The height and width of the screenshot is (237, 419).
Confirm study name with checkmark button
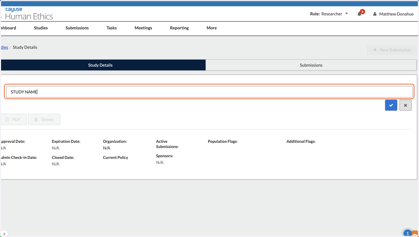click(391, 105)
